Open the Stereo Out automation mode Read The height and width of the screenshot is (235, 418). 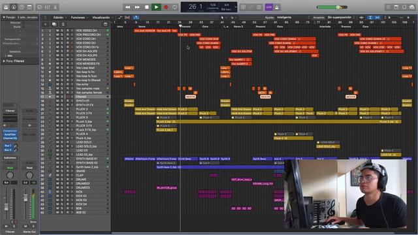click(x=29, y=168)
